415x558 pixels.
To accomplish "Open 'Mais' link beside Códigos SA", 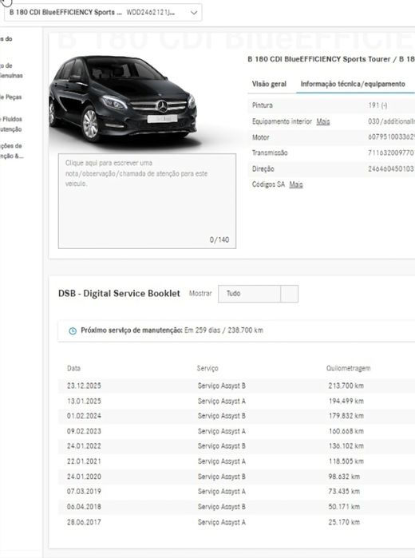I will pyautogui.click(x=296, y=184).
